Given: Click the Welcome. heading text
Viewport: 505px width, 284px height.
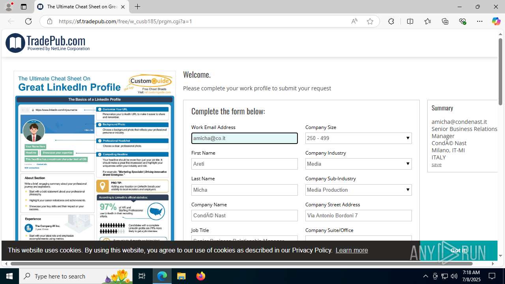Looking at the screenshot, I should (197, 75).
